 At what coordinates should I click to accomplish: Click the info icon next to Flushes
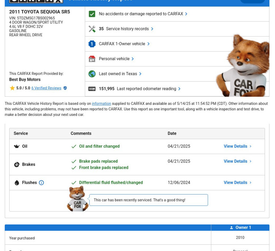pyautogui.click(x=41, y=183)
